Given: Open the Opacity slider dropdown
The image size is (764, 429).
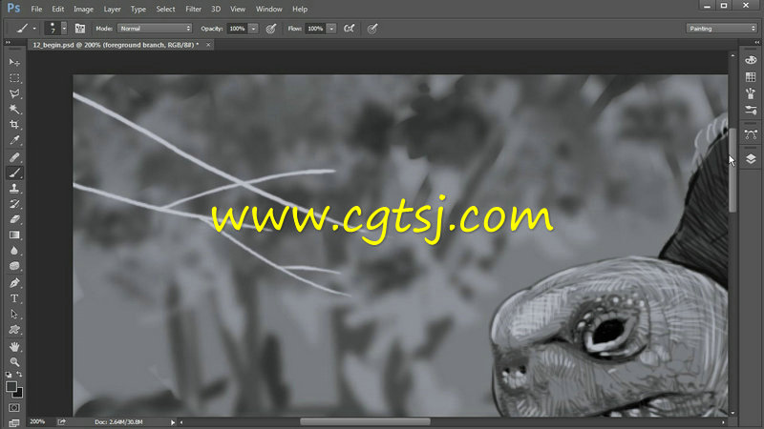Looking at the screenshot, I should [x=253, y=29].
